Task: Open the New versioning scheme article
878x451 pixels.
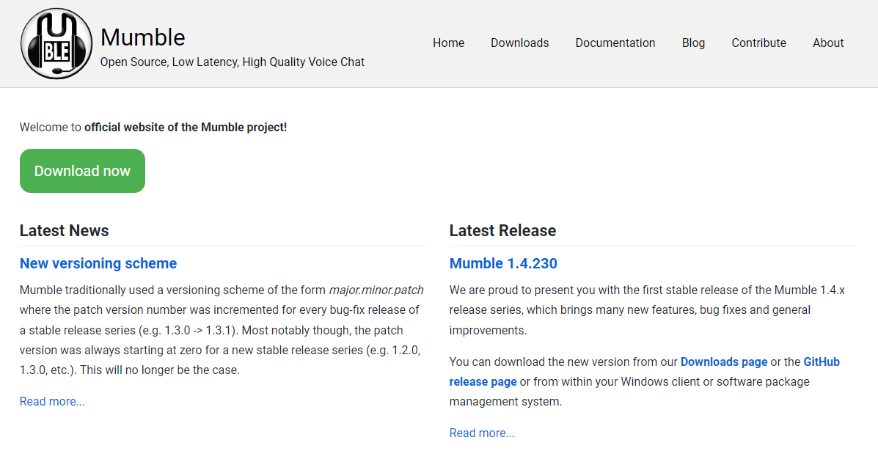Action: pos(98,263)
